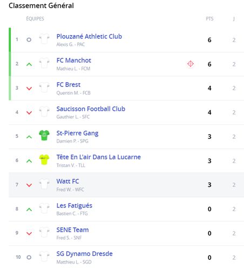Click the J column header
The height and width of the screenshot is (270, 244).
click(234, 19)
